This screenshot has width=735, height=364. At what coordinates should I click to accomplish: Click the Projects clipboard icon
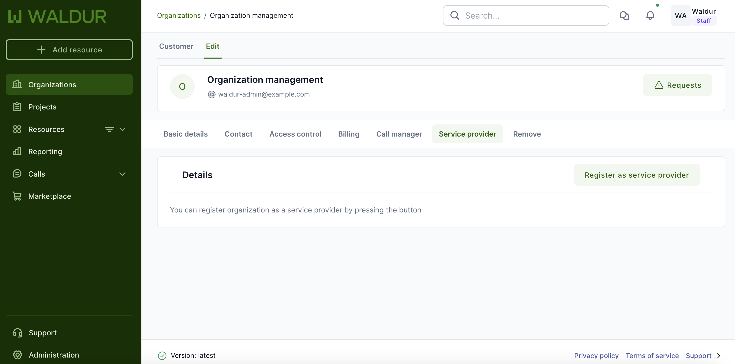click(17, 107)
